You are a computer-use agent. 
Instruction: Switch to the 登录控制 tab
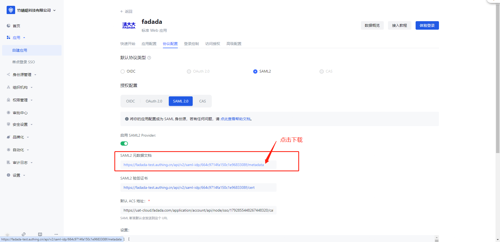point(191,44)
